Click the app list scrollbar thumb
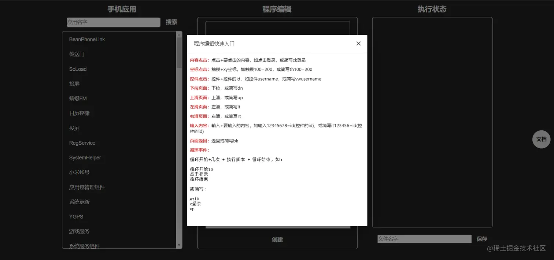This screenshot has height=260, width=554. pyautogui.click(x=179, y=53)
